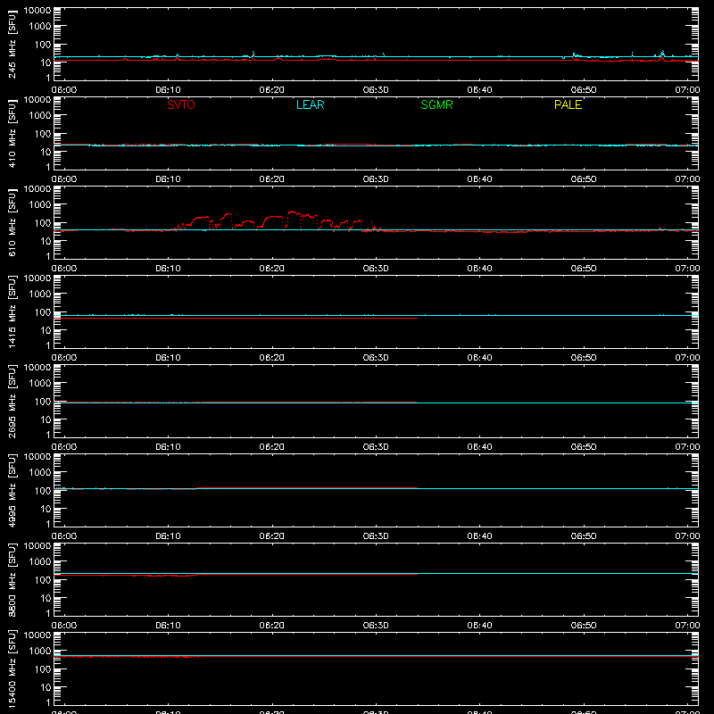The height and width of the screenshot is (714, 714).
Task: Click the 06:20 tick label under 245 MHz panel
Action: [x=272, y=90]
